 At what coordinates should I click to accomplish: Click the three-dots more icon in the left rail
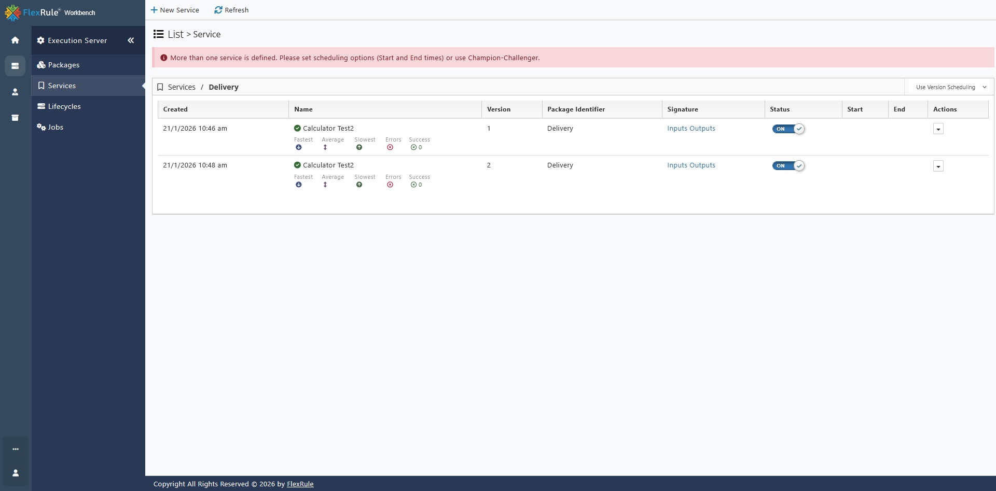(16, 449)
